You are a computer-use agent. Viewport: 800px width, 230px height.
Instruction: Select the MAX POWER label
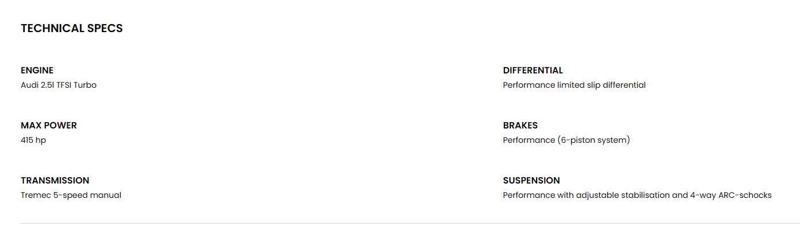pyautogui.click(x=49, y=126)
